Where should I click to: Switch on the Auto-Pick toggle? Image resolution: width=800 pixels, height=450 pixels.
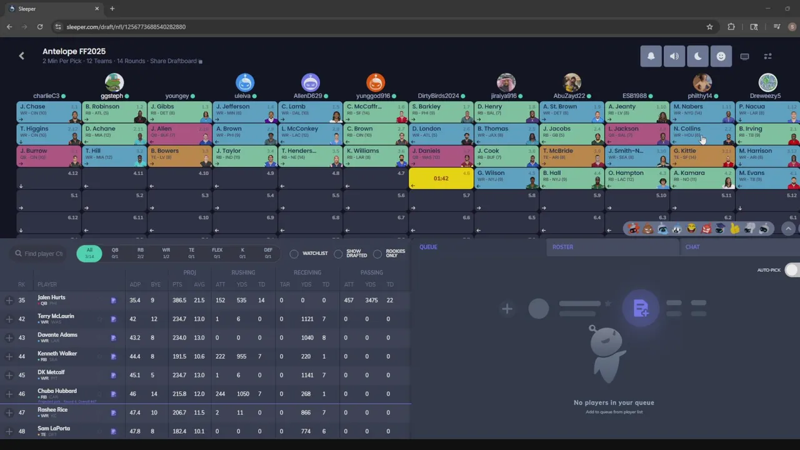tap(791, 270)
